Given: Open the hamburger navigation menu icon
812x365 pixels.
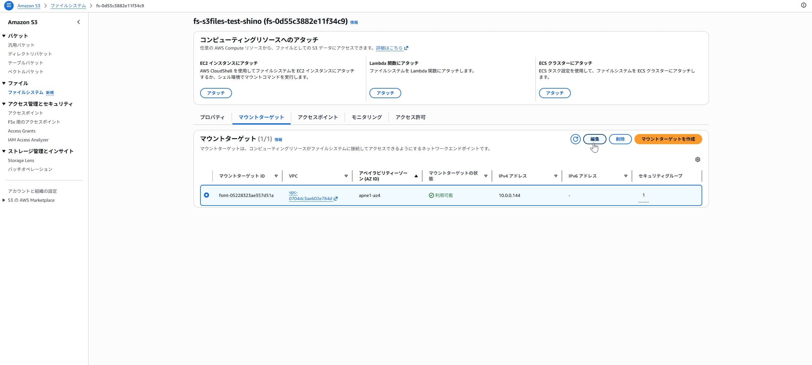Looking at the screenshot, I should pyautogui.click(x=9, y=5).
